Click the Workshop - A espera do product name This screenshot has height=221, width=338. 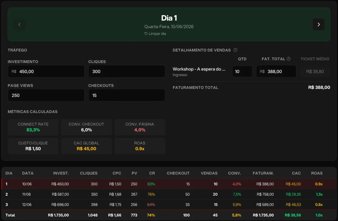pos(199,69)
